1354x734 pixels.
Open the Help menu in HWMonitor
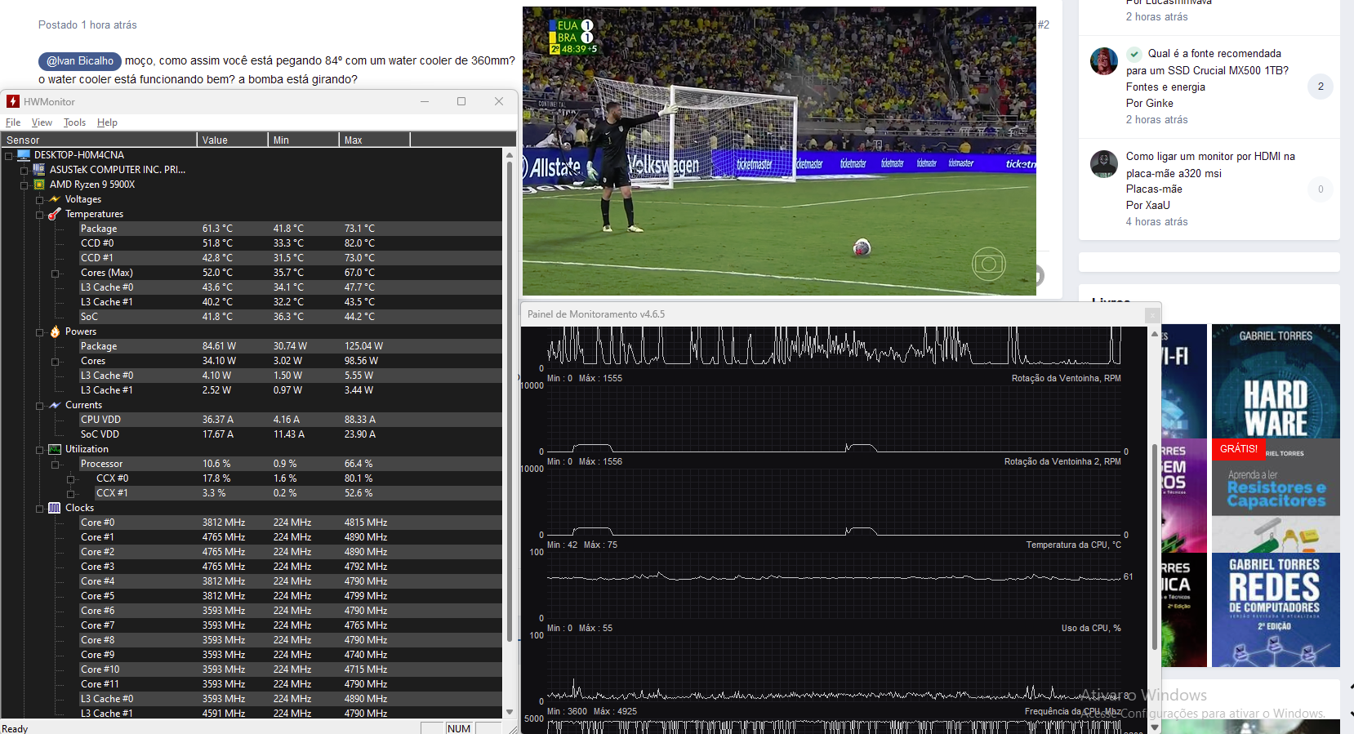click(x=107, y=122)
